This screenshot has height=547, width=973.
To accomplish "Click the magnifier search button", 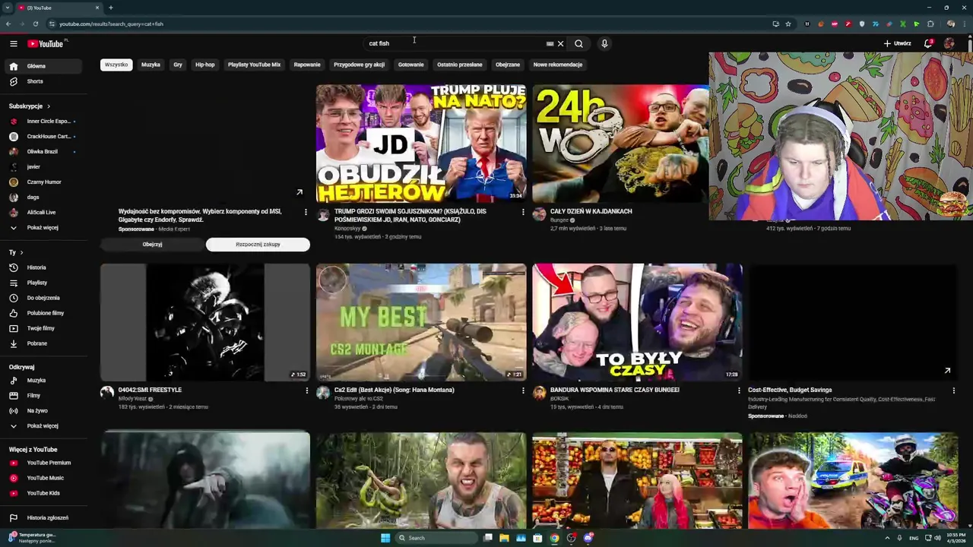I will [578, 43].
